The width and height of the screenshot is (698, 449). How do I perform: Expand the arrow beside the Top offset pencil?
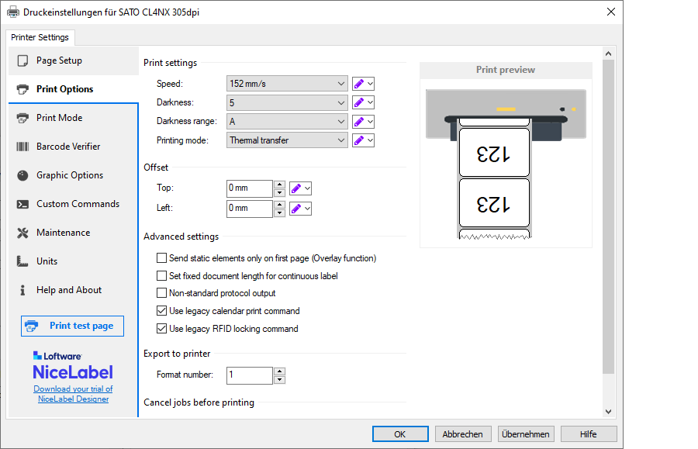click(307, 188)
